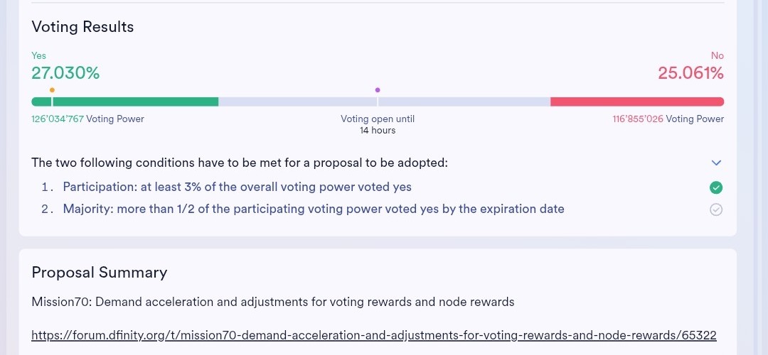The height and width of the screenshot is (355, 768).
Task: Click the red No segment of voting bar
Action: pos(637,102)
